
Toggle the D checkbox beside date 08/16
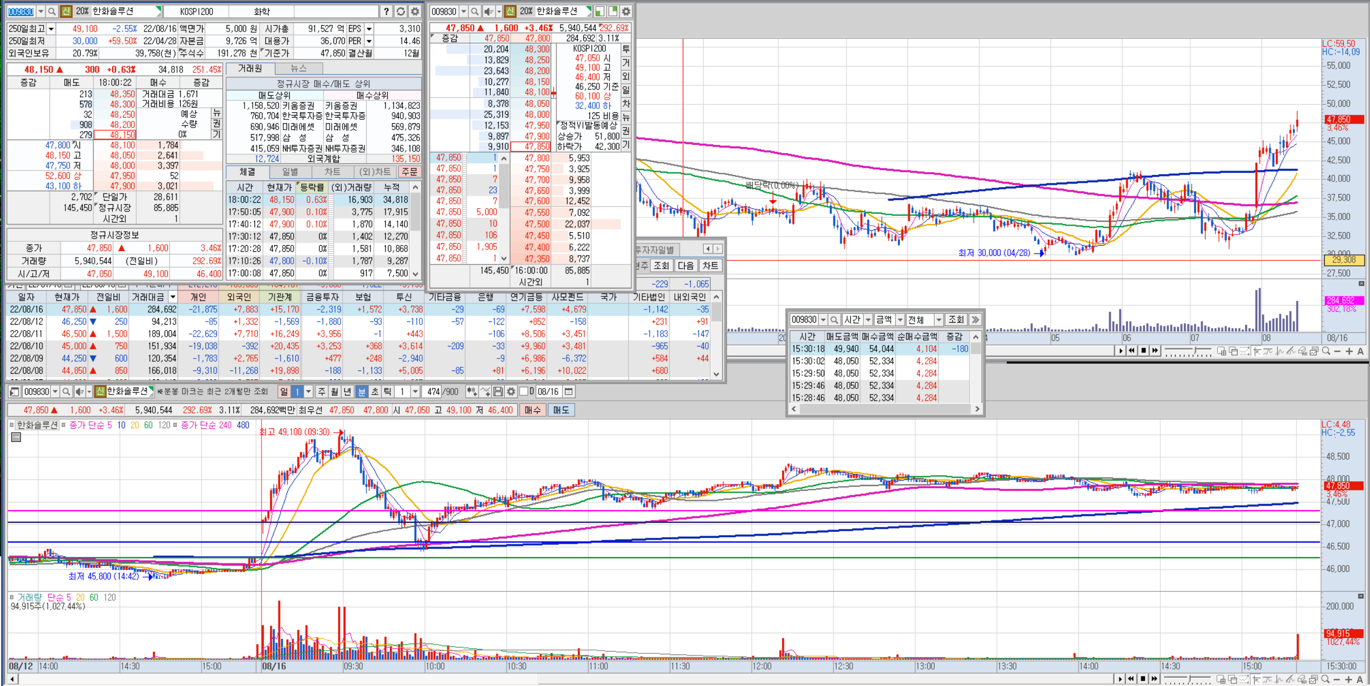524,392
